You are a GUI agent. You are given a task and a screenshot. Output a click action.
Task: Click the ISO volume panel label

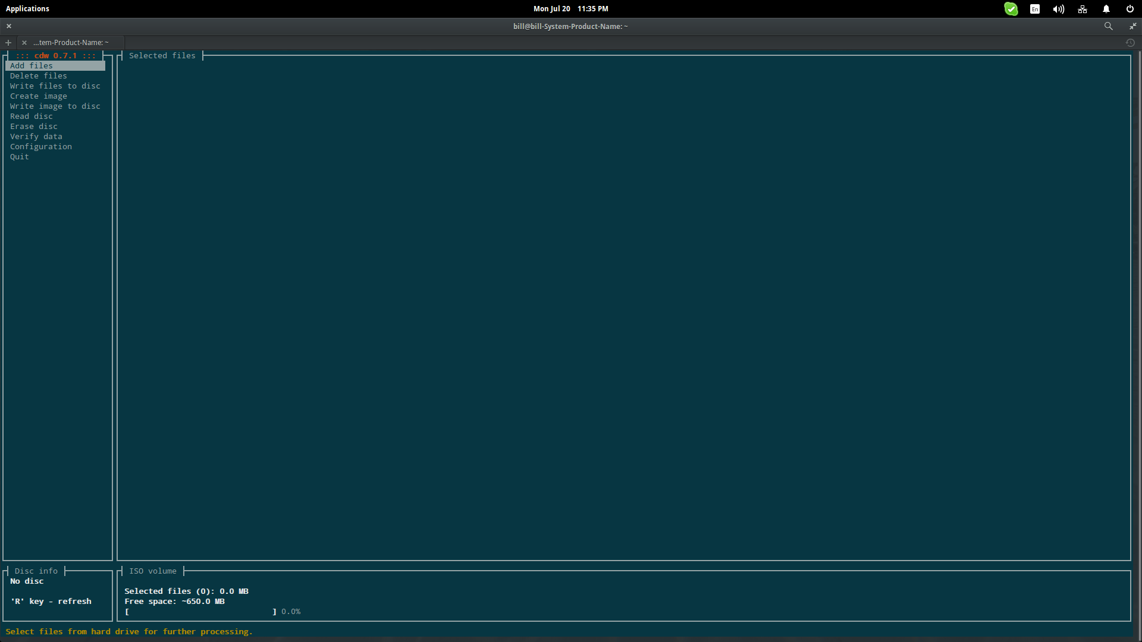(153, 571)
